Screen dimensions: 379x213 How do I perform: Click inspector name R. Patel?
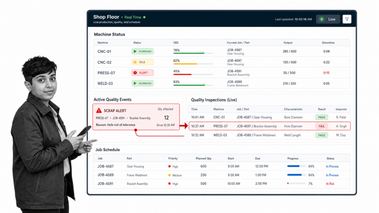(x=341, y=117)
